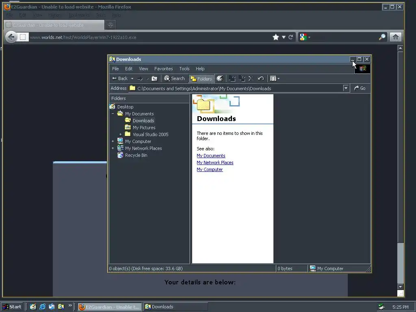Open the Address bar dropdown arrow
The width and height of the screenshot is (416, 312).
tap(346, 88)
